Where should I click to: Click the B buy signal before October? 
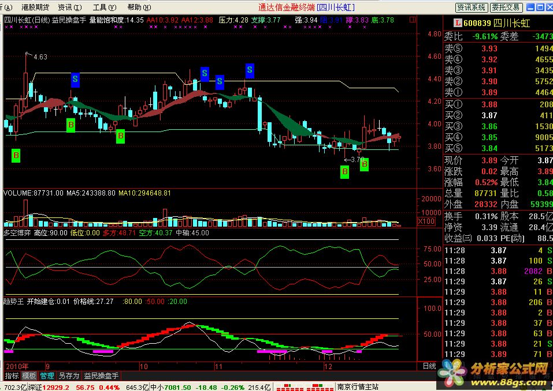point(121,136)
